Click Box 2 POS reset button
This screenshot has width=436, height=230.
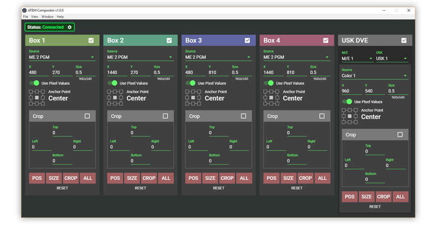point(115,178)
